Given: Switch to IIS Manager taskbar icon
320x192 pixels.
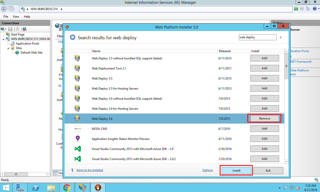Looking at the screenshot, I should coord(82,187).
